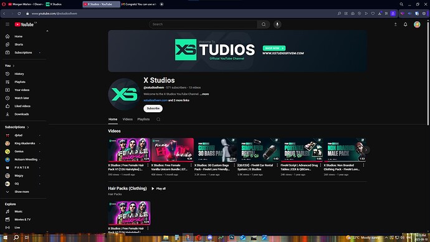Search within channel magnifier icon
The width and height of the screenshot is (430, 242).
pos(158,119)
